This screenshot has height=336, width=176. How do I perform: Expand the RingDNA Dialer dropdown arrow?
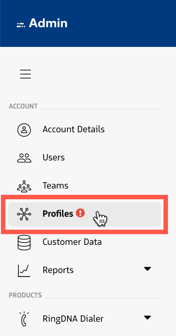click(x=147, y=317)
